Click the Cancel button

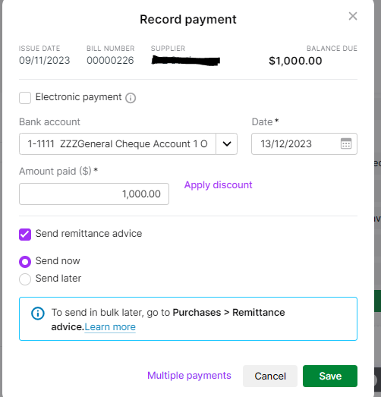(270, 376)
